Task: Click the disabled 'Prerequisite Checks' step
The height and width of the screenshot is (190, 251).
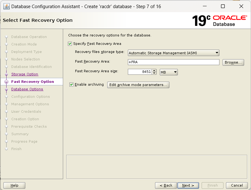Action: [29, 126]
